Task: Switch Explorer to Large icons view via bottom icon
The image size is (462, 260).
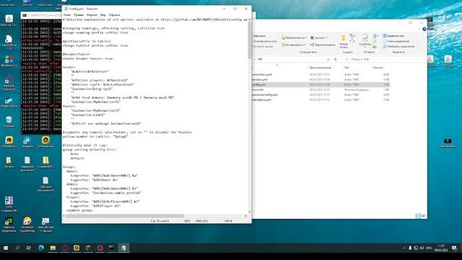Action: 424,216
